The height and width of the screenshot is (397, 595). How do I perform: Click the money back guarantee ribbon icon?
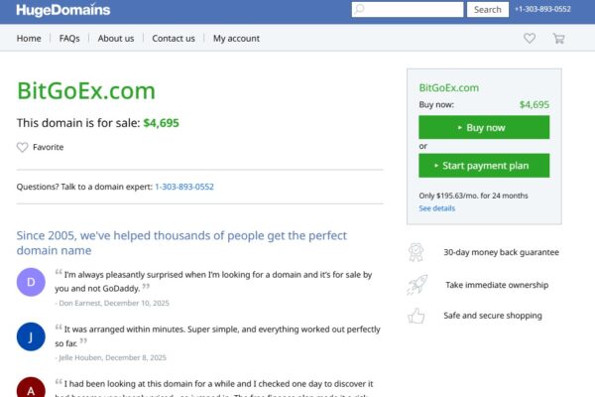pos(416,252)
